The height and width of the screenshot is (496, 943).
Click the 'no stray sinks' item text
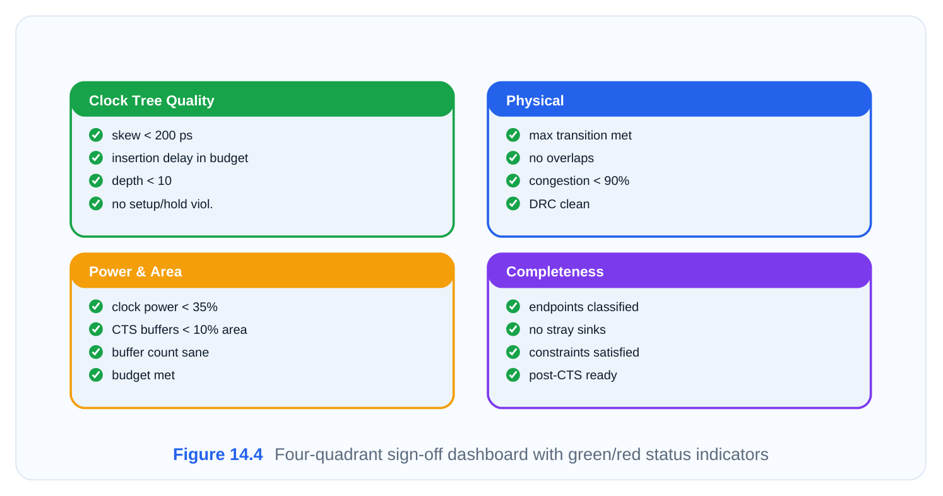[x=567, y=329]
